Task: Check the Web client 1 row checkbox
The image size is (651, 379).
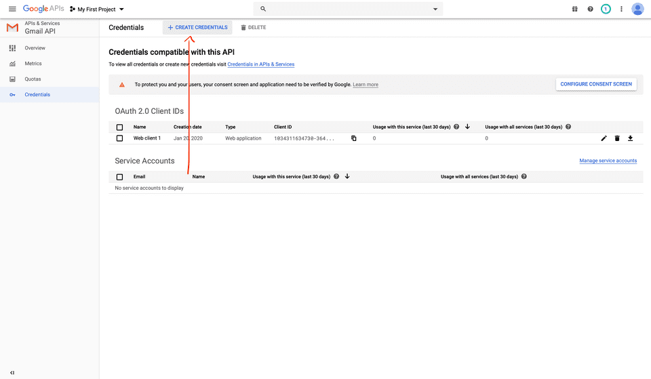Action: click(119, 138)
